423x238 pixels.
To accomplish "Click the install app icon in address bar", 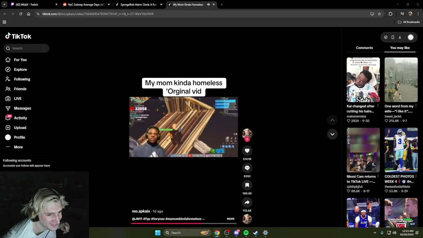I will click(x=372, y=14).
